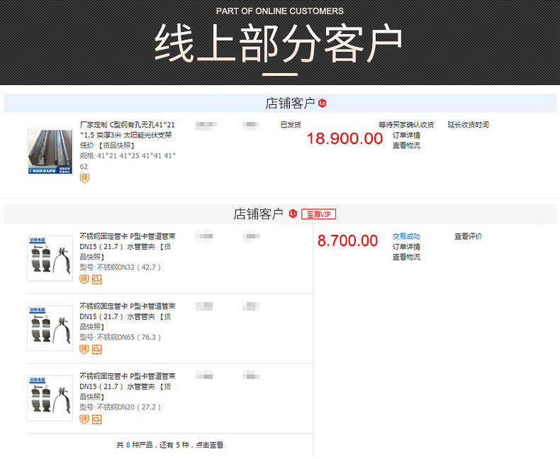The image size is (560, 459).
Task: Click the orange 保 shield under C型钢 product
Action: [84, 177]
